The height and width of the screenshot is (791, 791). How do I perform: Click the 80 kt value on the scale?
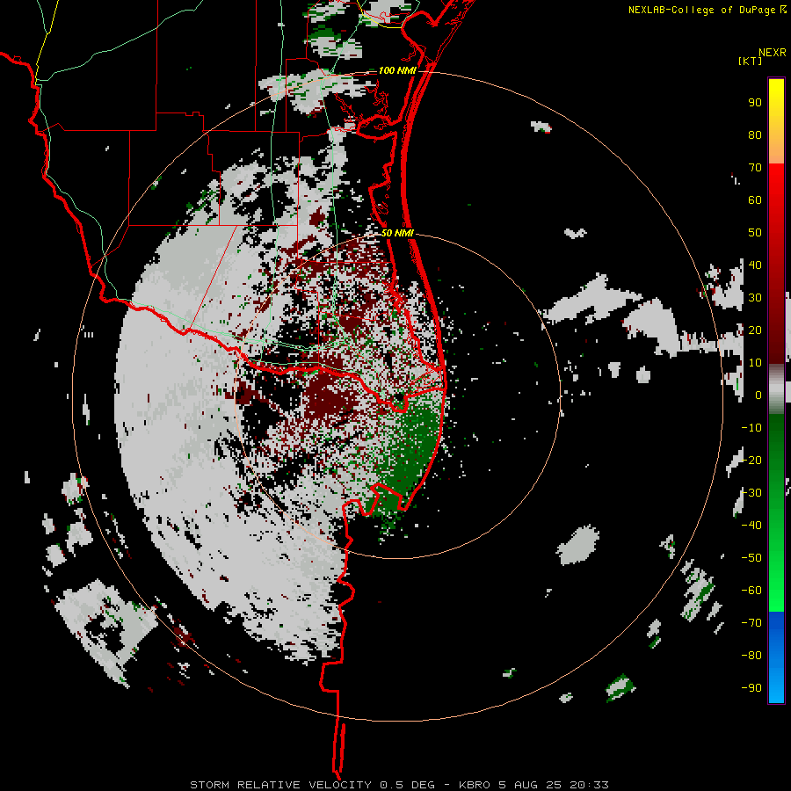coord(755,135)
